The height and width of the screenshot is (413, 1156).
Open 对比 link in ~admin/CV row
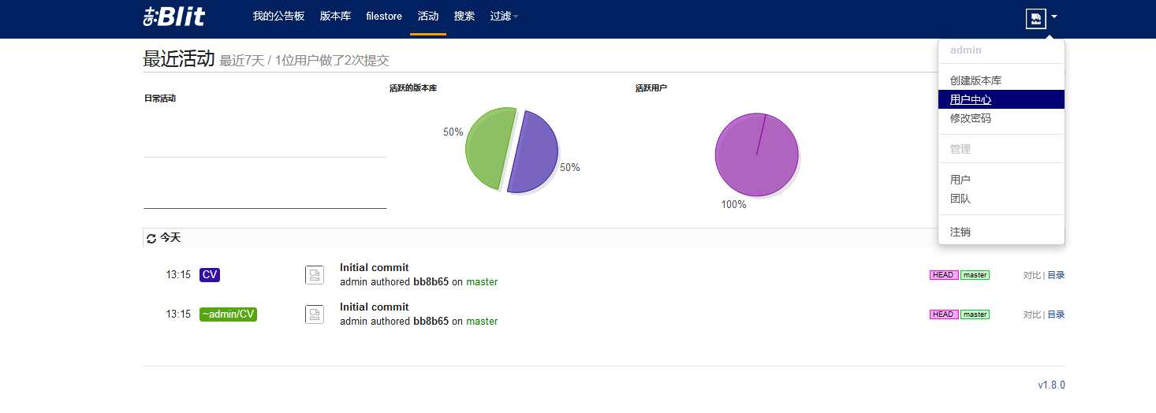[x=1032, y=314]
